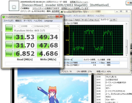
Task: Stop the 4K test in third result row
Action: (9, 53)
